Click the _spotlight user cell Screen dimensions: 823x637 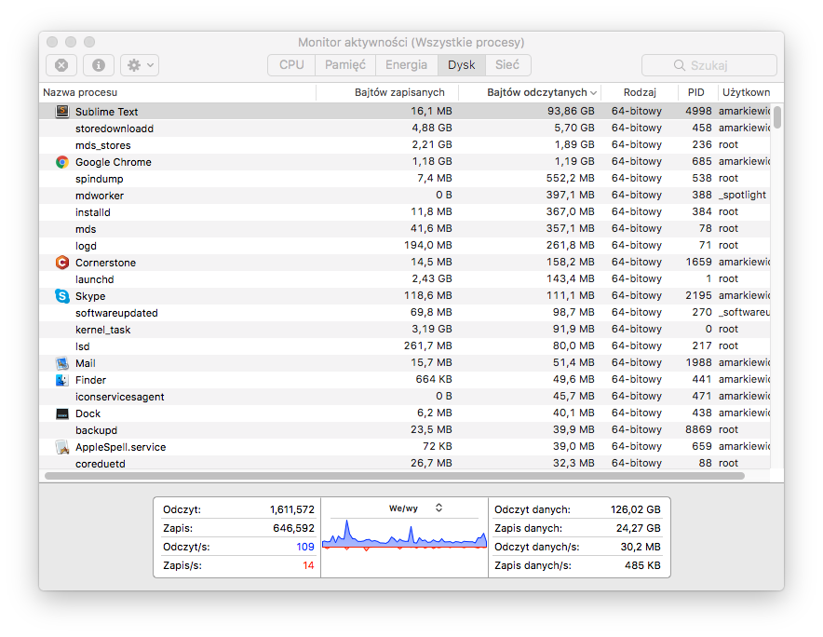click(742, 196)
